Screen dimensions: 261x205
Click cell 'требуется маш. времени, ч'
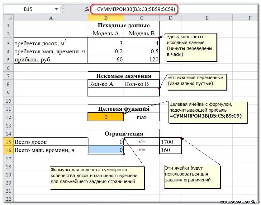coord(51,51)
